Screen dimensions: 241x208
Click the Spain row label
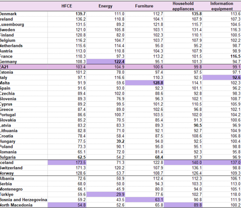click(5, 88)
